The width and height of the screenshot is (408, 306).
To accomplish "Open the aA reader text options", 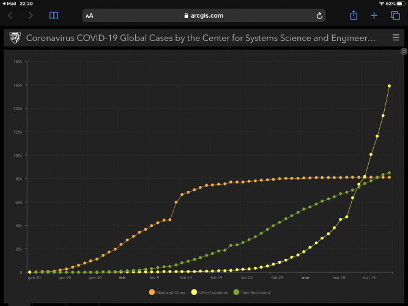I will (90, 15).
